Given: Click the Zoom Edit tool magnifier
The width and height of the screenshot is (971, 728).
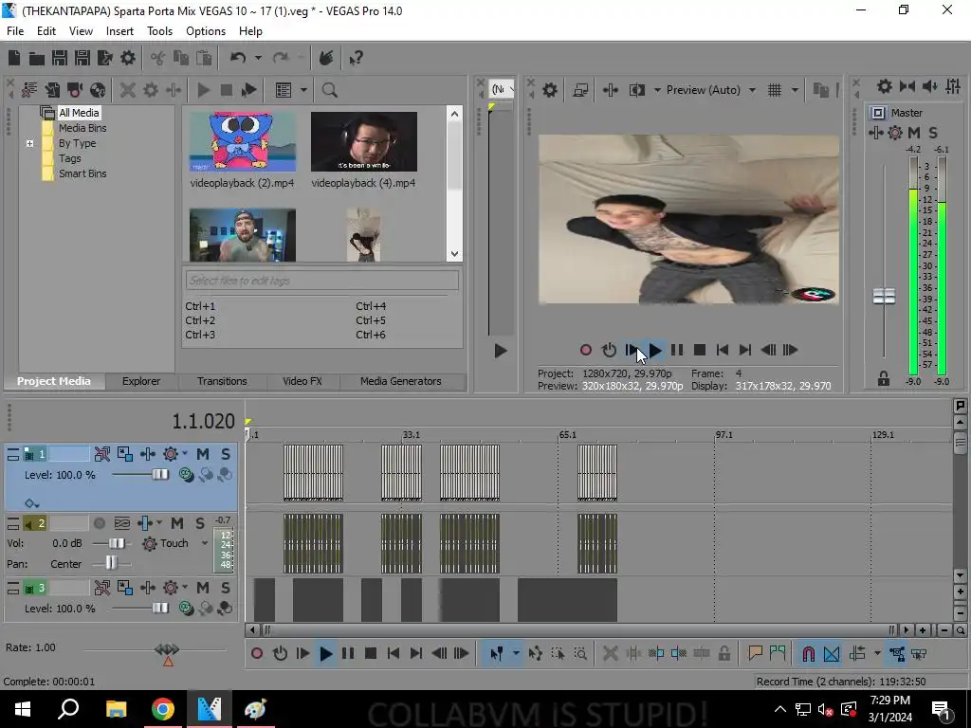Looking at the screenshot, I should tap(581, 654).
